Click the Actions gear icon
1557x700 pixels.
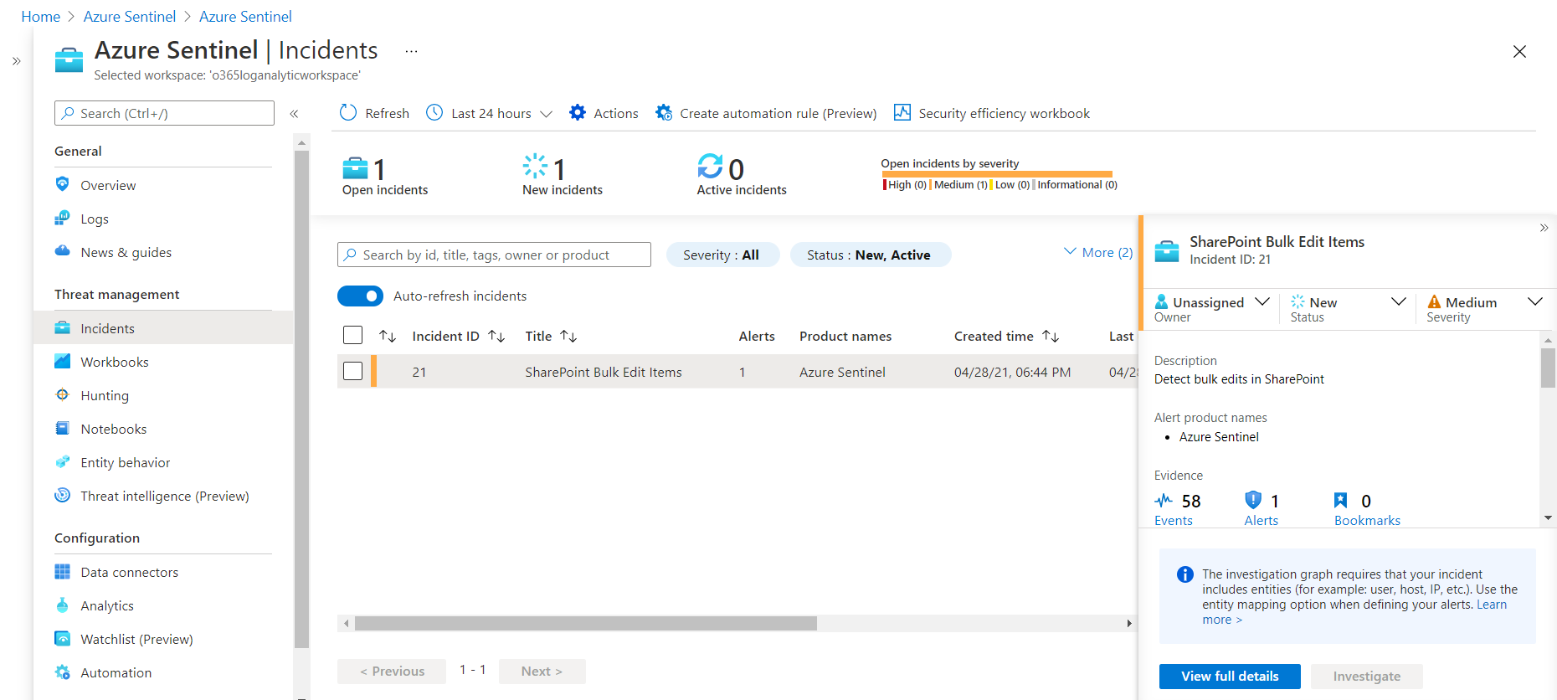click(578, 113)
